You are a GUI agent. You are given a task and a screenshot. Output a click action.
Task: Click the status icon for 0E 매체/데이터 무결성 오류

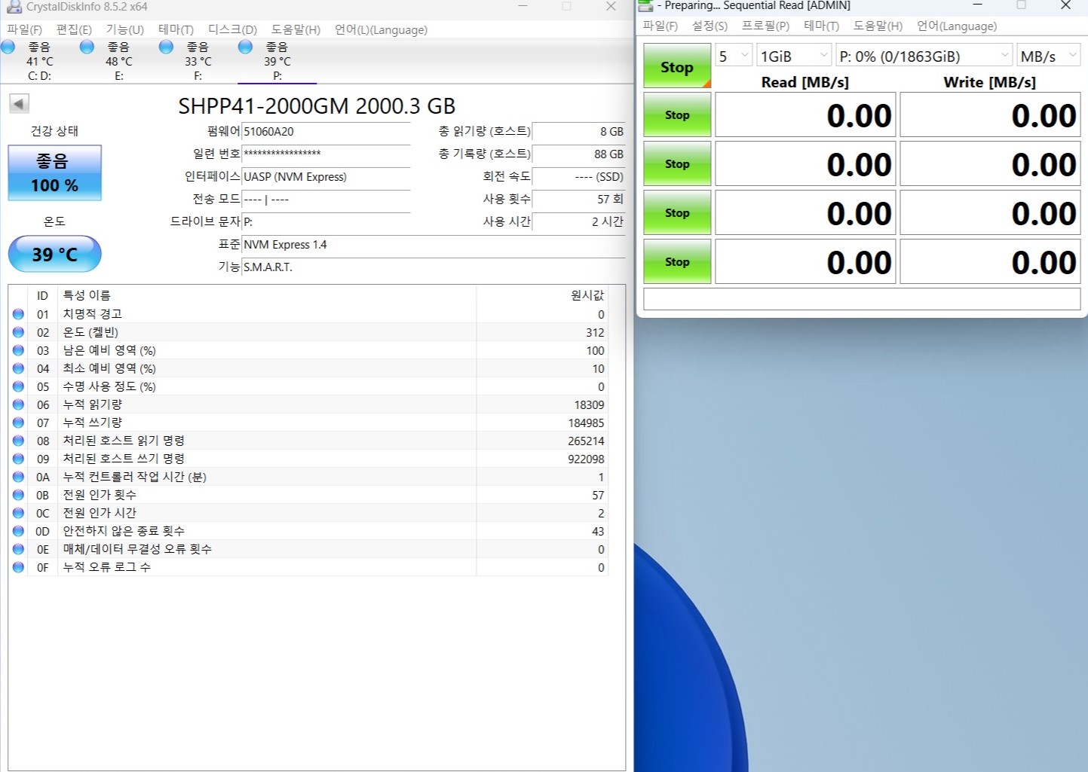tap(18, 549)
